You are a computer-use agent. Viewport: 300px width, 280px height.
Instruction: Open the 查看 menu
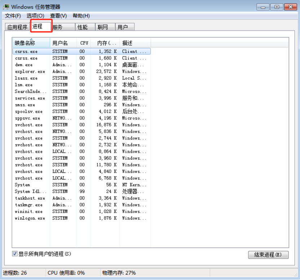(56, 15)
